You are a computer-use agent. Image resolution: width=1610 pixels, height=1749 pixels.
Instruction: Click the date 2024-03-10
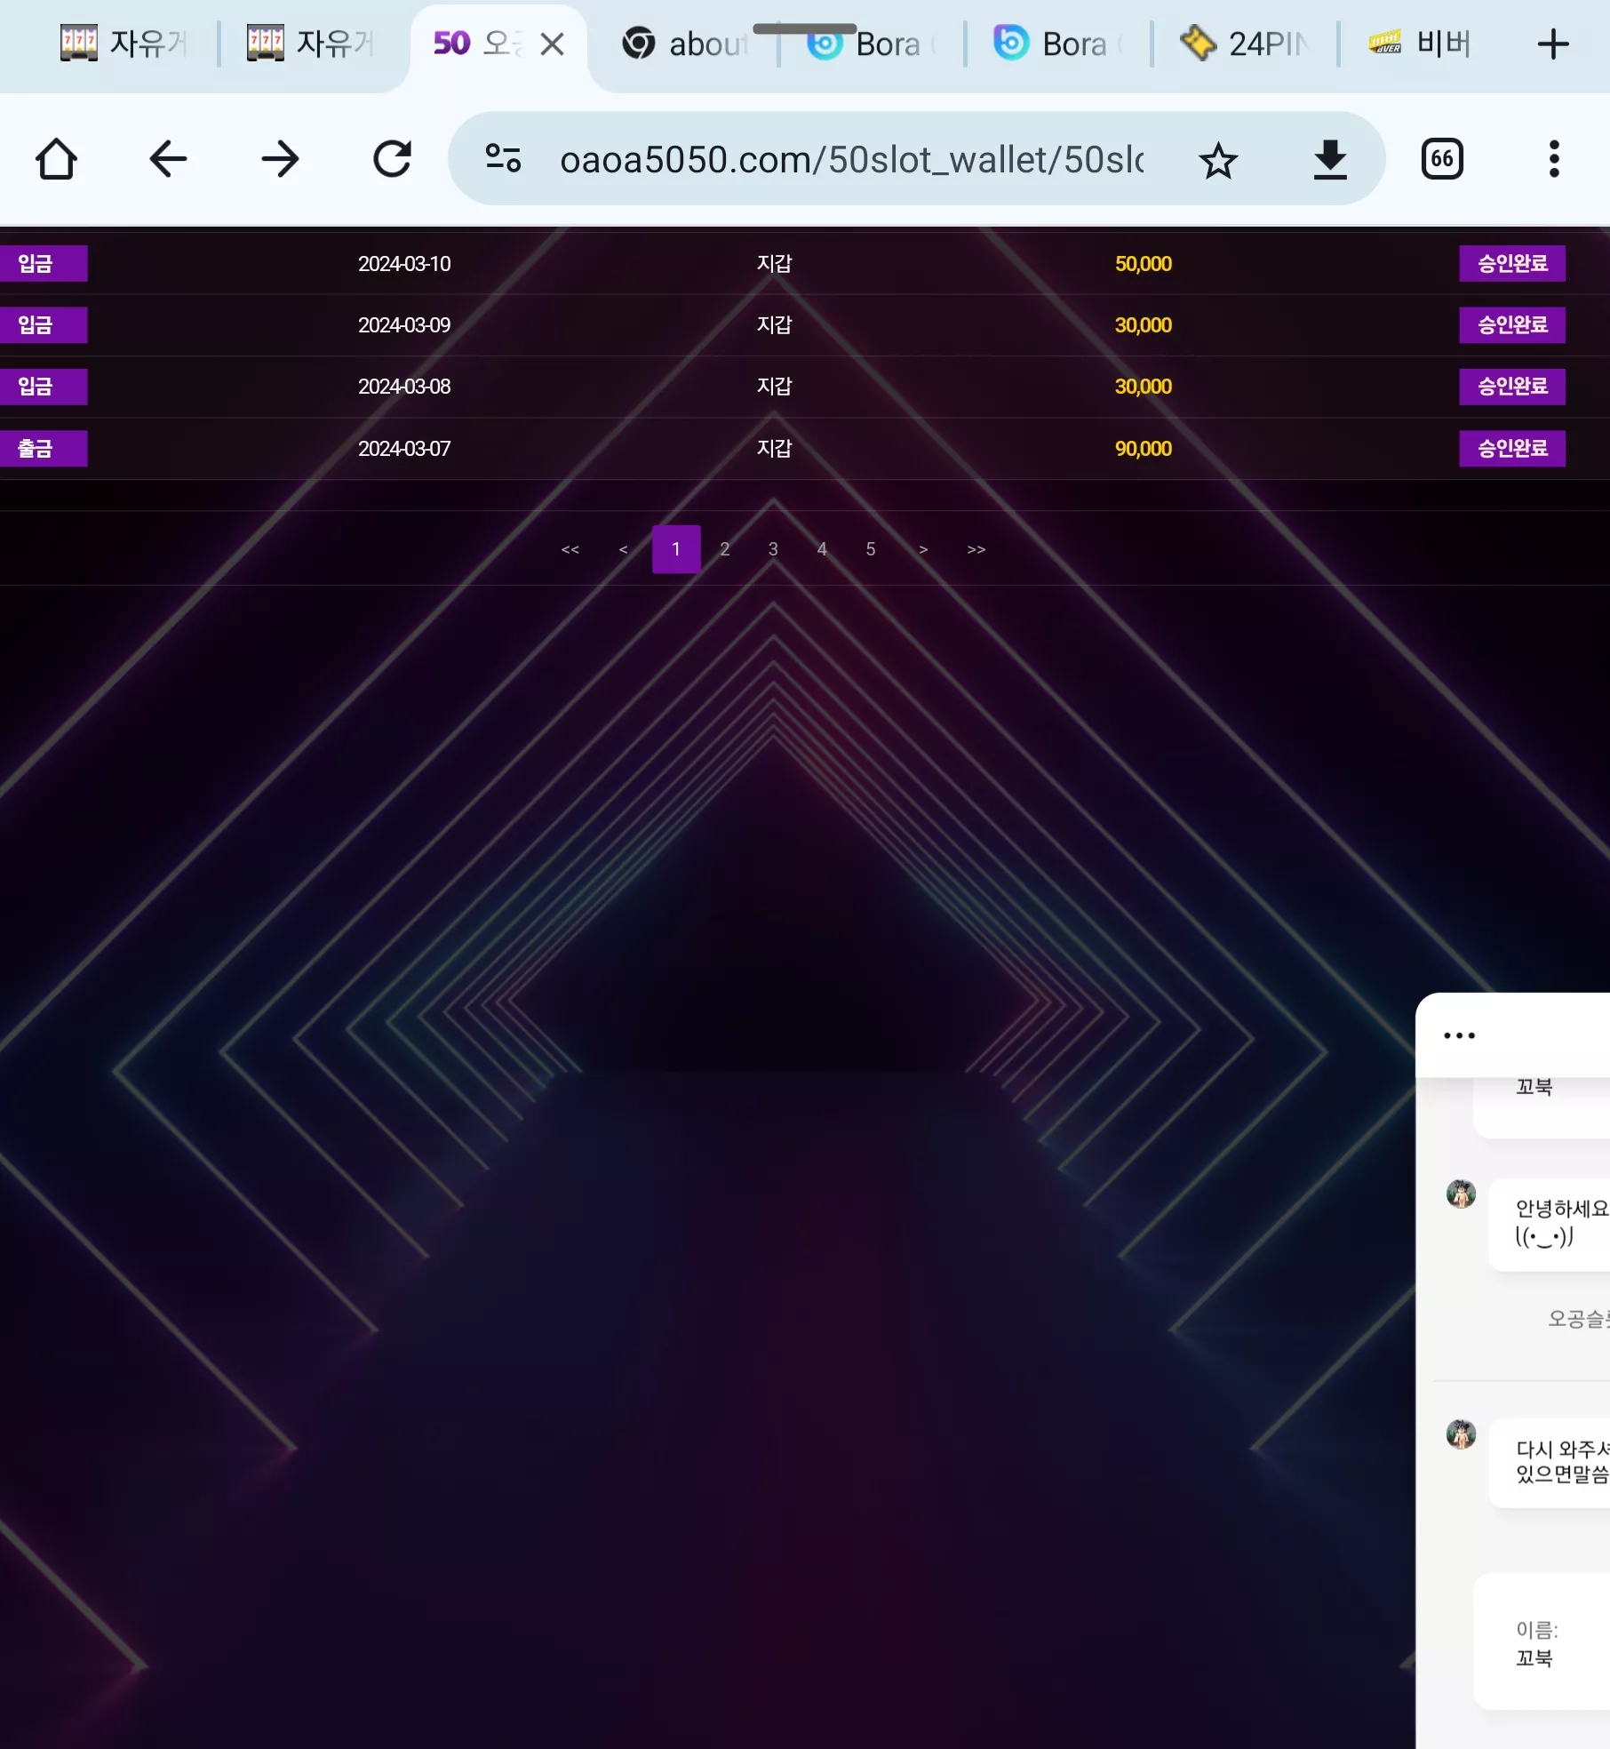click(404, 264)
